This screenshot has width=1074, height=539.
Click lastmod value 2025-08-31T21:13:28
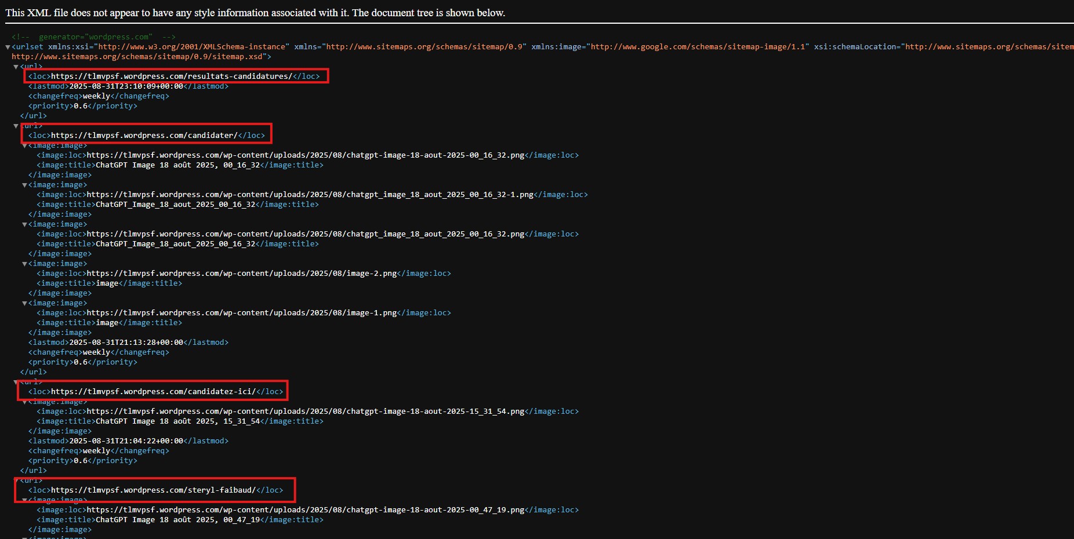point(126,343)
